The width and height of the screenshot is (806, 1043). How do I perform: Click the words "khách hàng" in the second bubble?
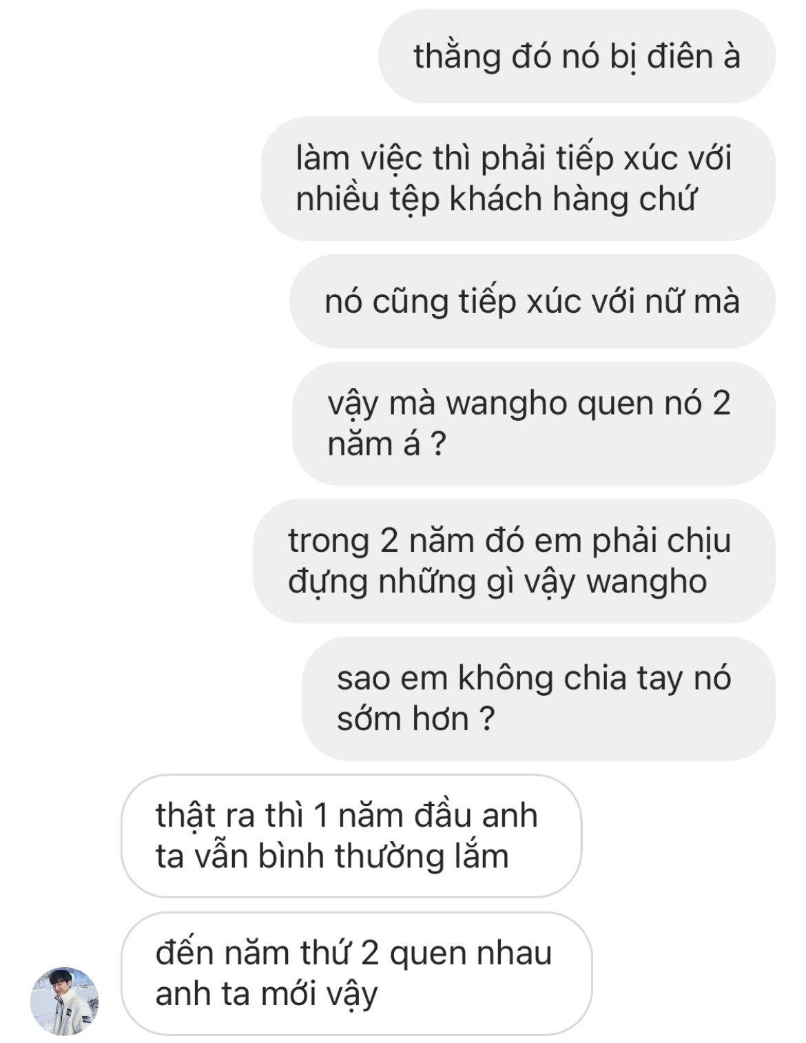(540, 200)
